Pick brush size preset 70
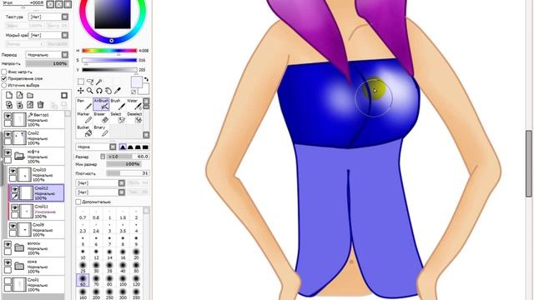The image size is (534, 300). coord(96,280)
